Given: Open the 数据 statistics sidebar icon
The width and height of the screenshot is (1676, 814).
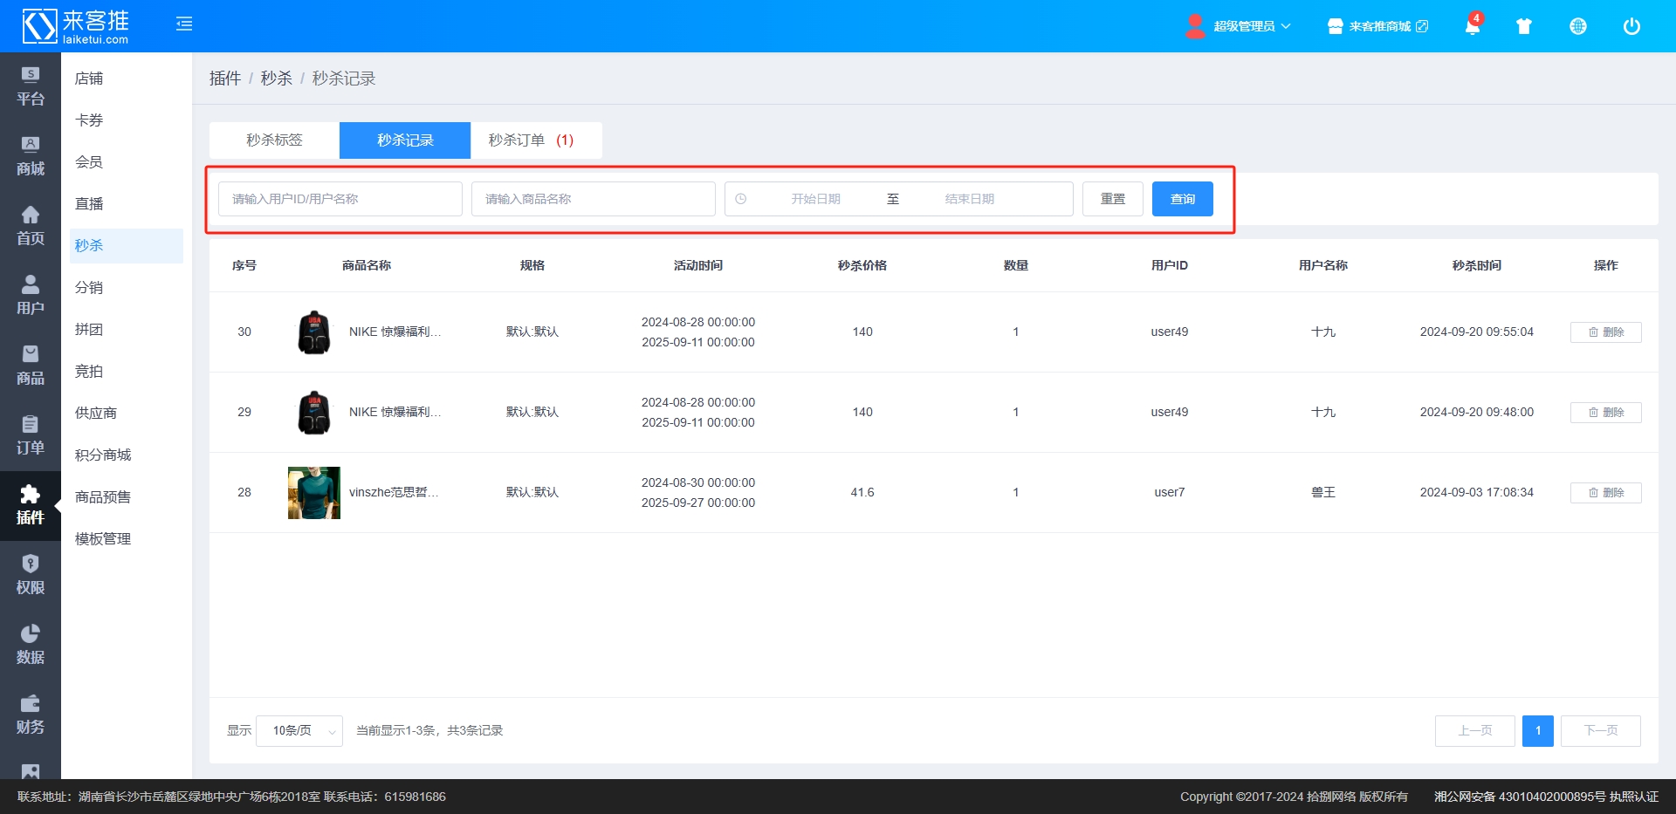Looking at the screenshot, I should click(x=30, y=645).
